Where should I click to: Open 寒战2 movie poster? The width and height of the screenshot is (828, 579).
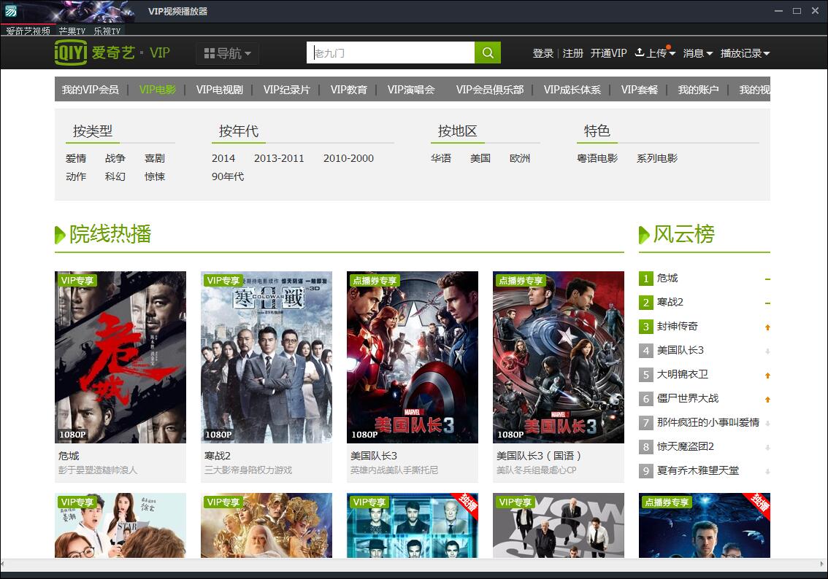click(x=267, y=357)
